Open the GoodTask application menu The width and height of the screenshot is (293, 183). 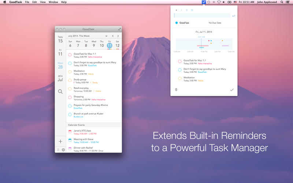[15, 2]
